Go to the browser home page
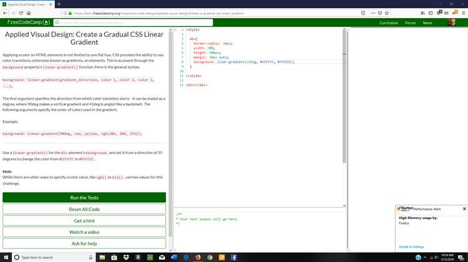Viewport: 468px width, 262px height. coord(29,12)
